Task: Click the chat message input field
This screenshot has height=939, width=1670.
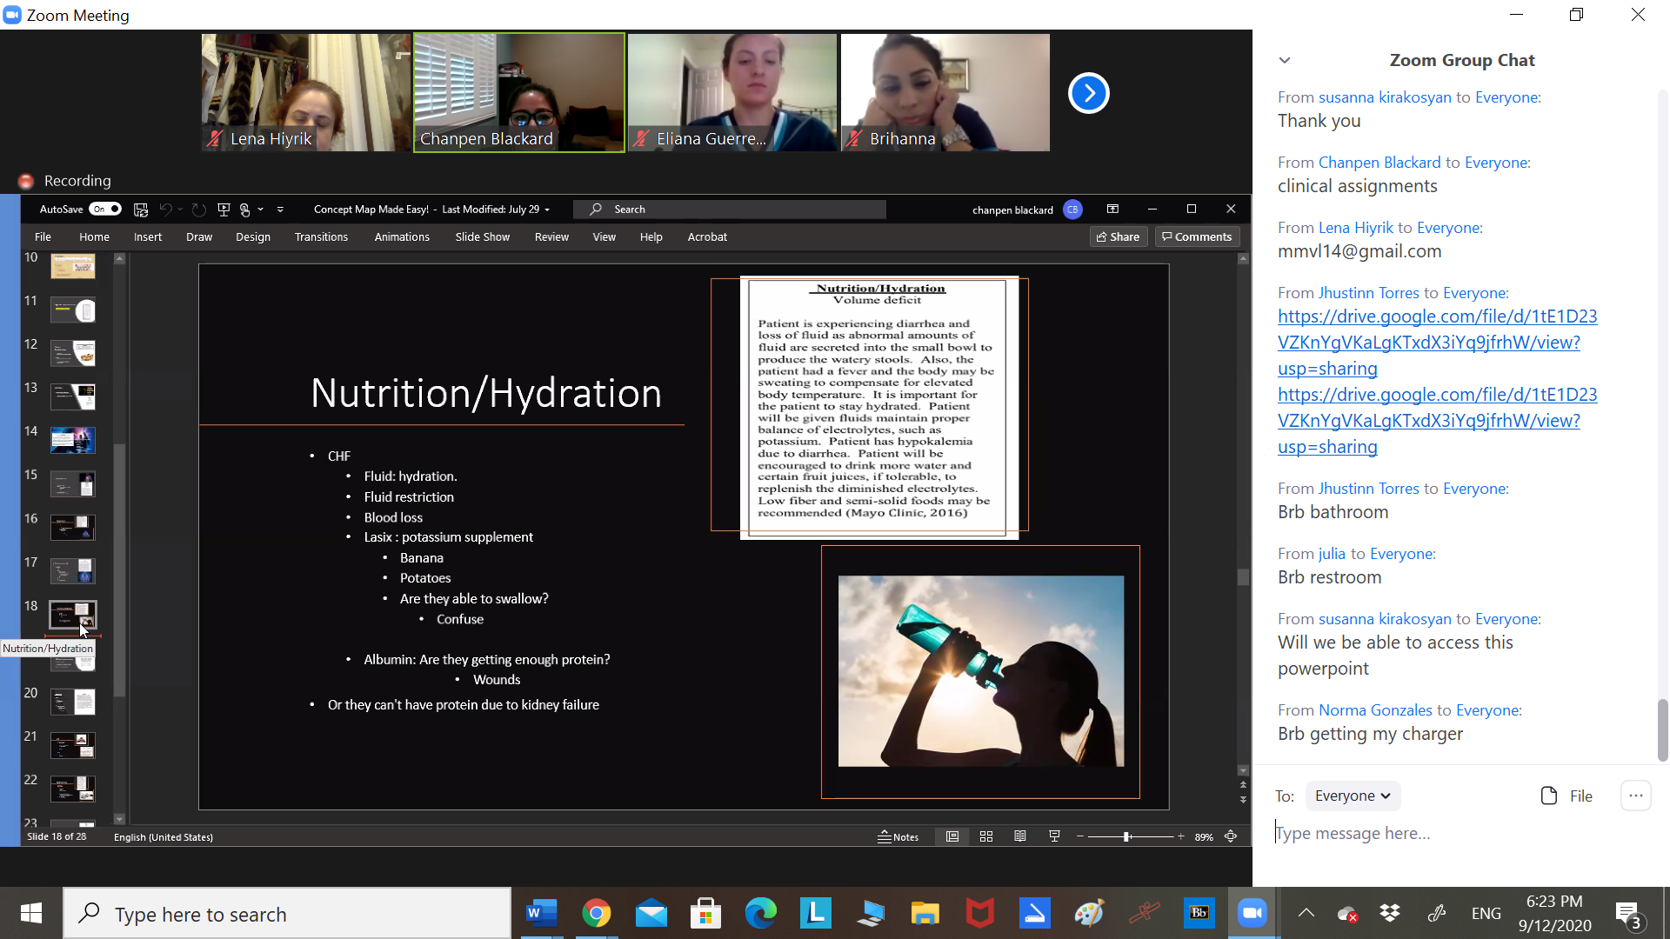Action: pos(1461,833)
